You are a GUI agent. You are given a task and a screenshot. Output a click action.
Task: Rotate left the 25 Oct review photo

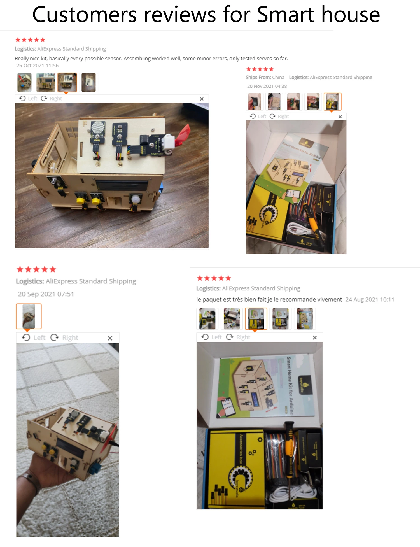coord(28,99)
